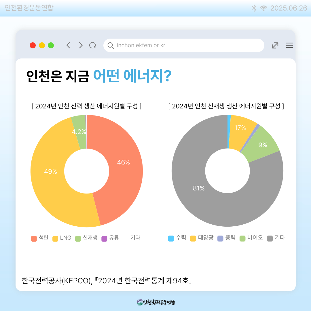Click the 수력 legend item

pyautogui.click(x=177, y=238)
